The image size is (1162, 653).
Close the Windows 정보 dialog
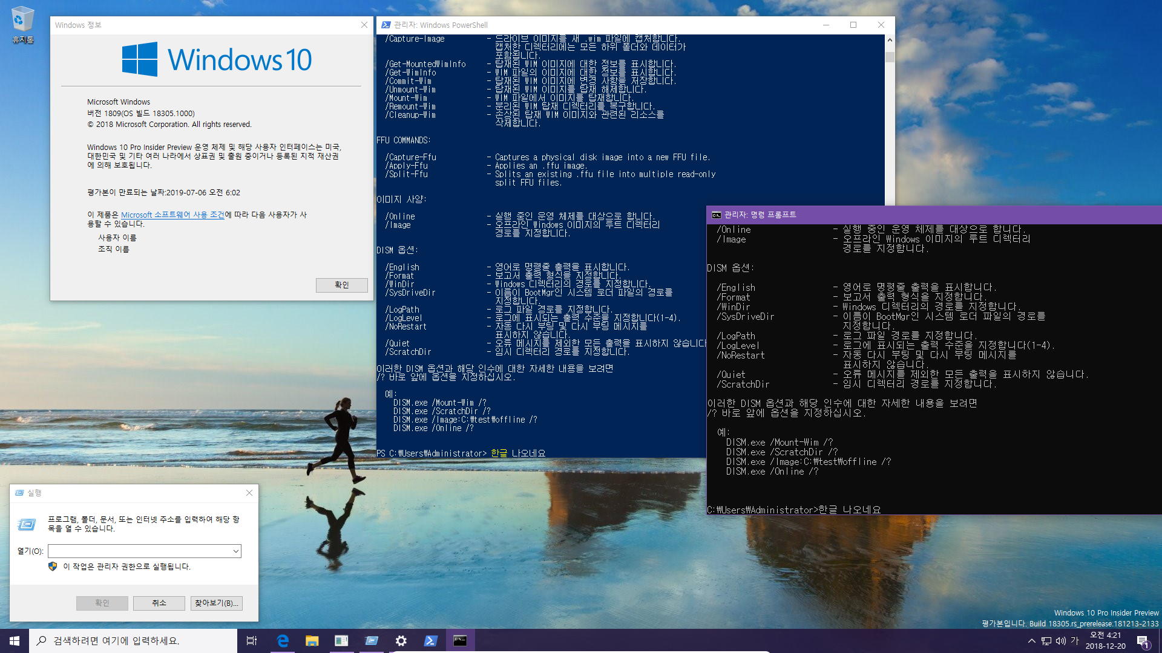pyautogui.click(x=364, y=25)
